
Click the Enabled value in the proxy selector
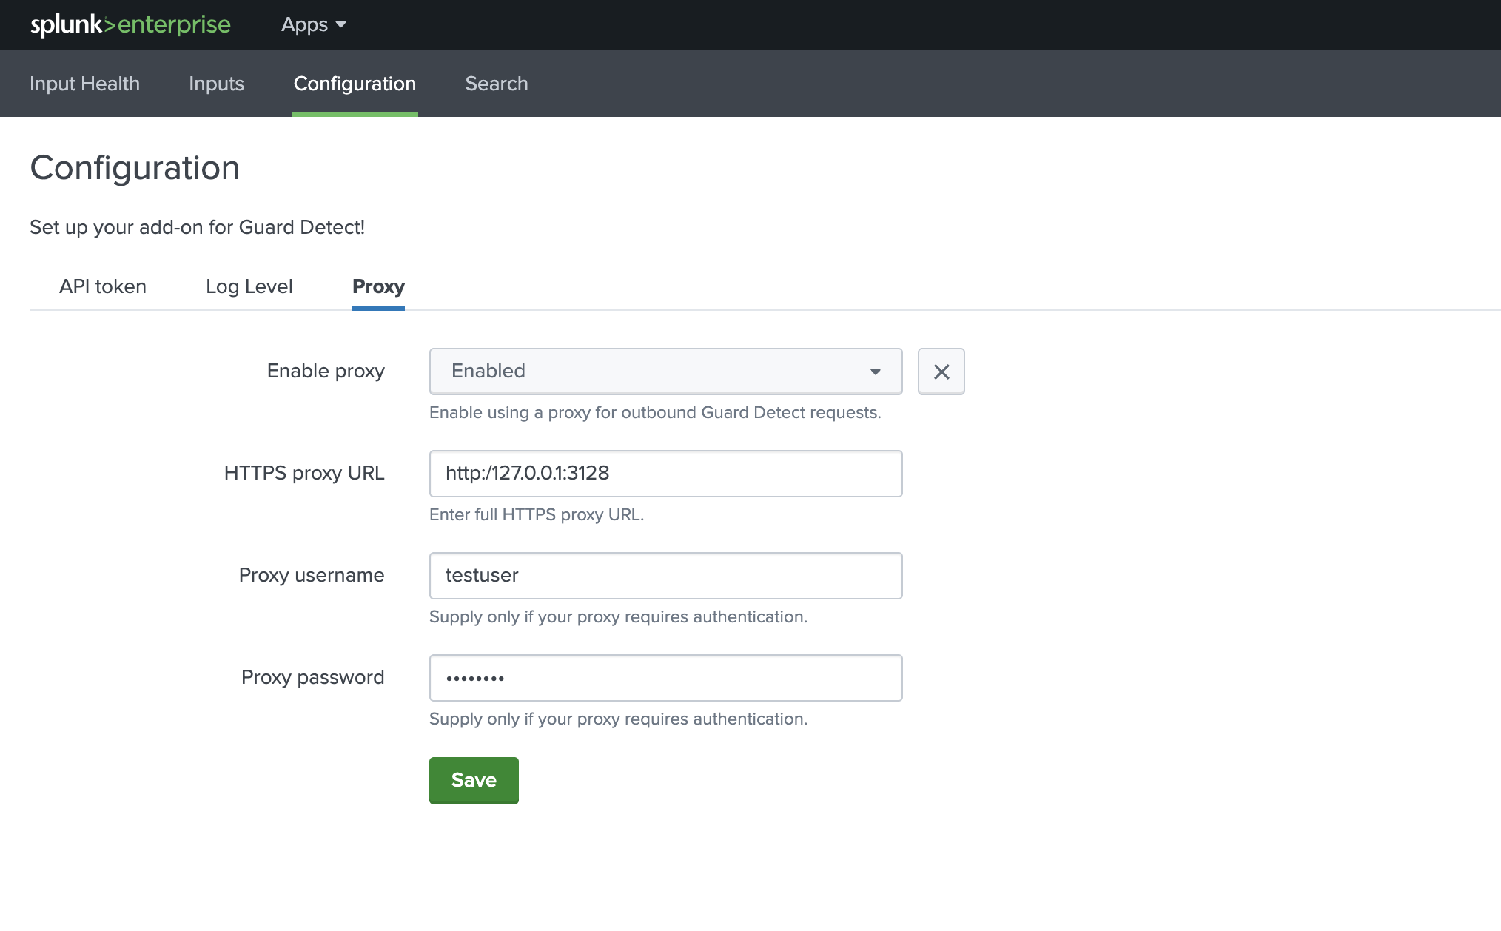coord(488,371)
